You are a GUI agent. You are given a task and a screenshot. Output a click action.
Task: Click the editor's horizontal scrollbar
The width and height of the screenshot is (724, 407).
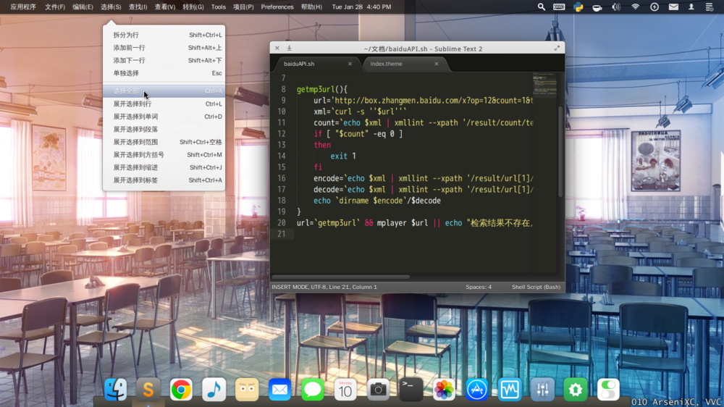pyautogui.click(x=340, y=277)
